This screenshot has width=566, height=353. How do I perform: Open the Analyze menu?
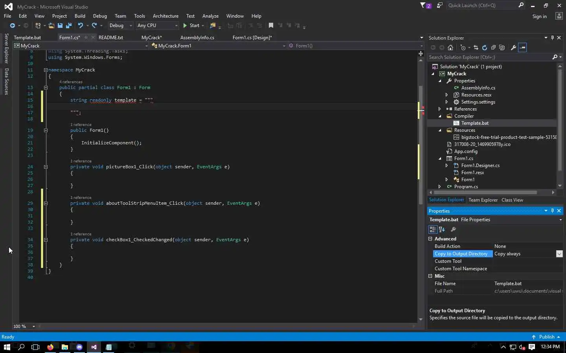(x=210, y=16)
